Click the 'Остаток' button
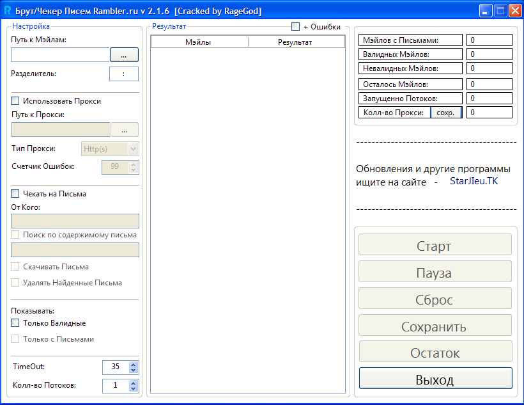524x405 pixels. click(x=435, y=351)
